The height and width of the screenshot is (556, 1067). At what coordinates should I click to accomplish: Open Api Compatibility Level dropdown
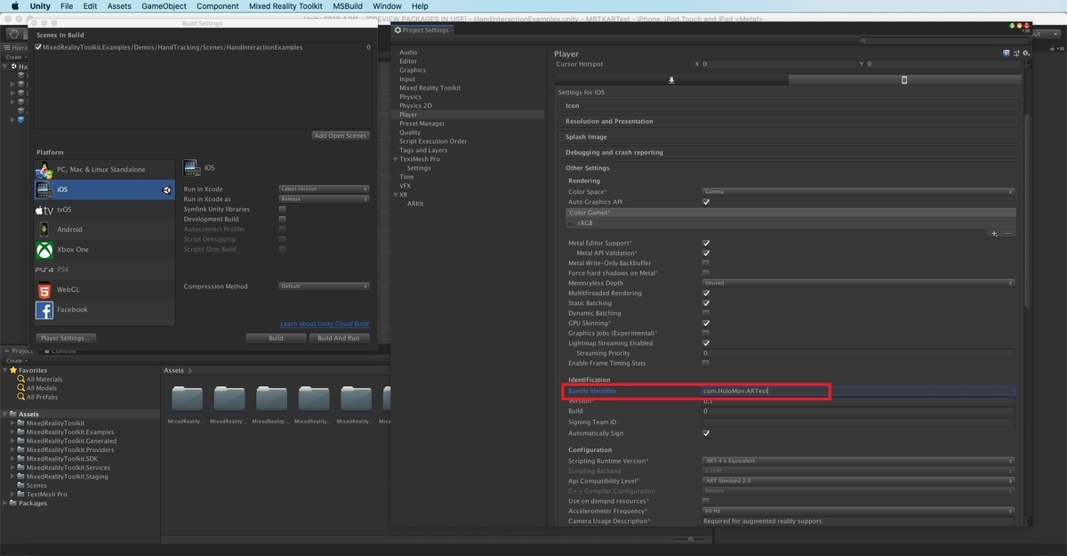[858, 480]
